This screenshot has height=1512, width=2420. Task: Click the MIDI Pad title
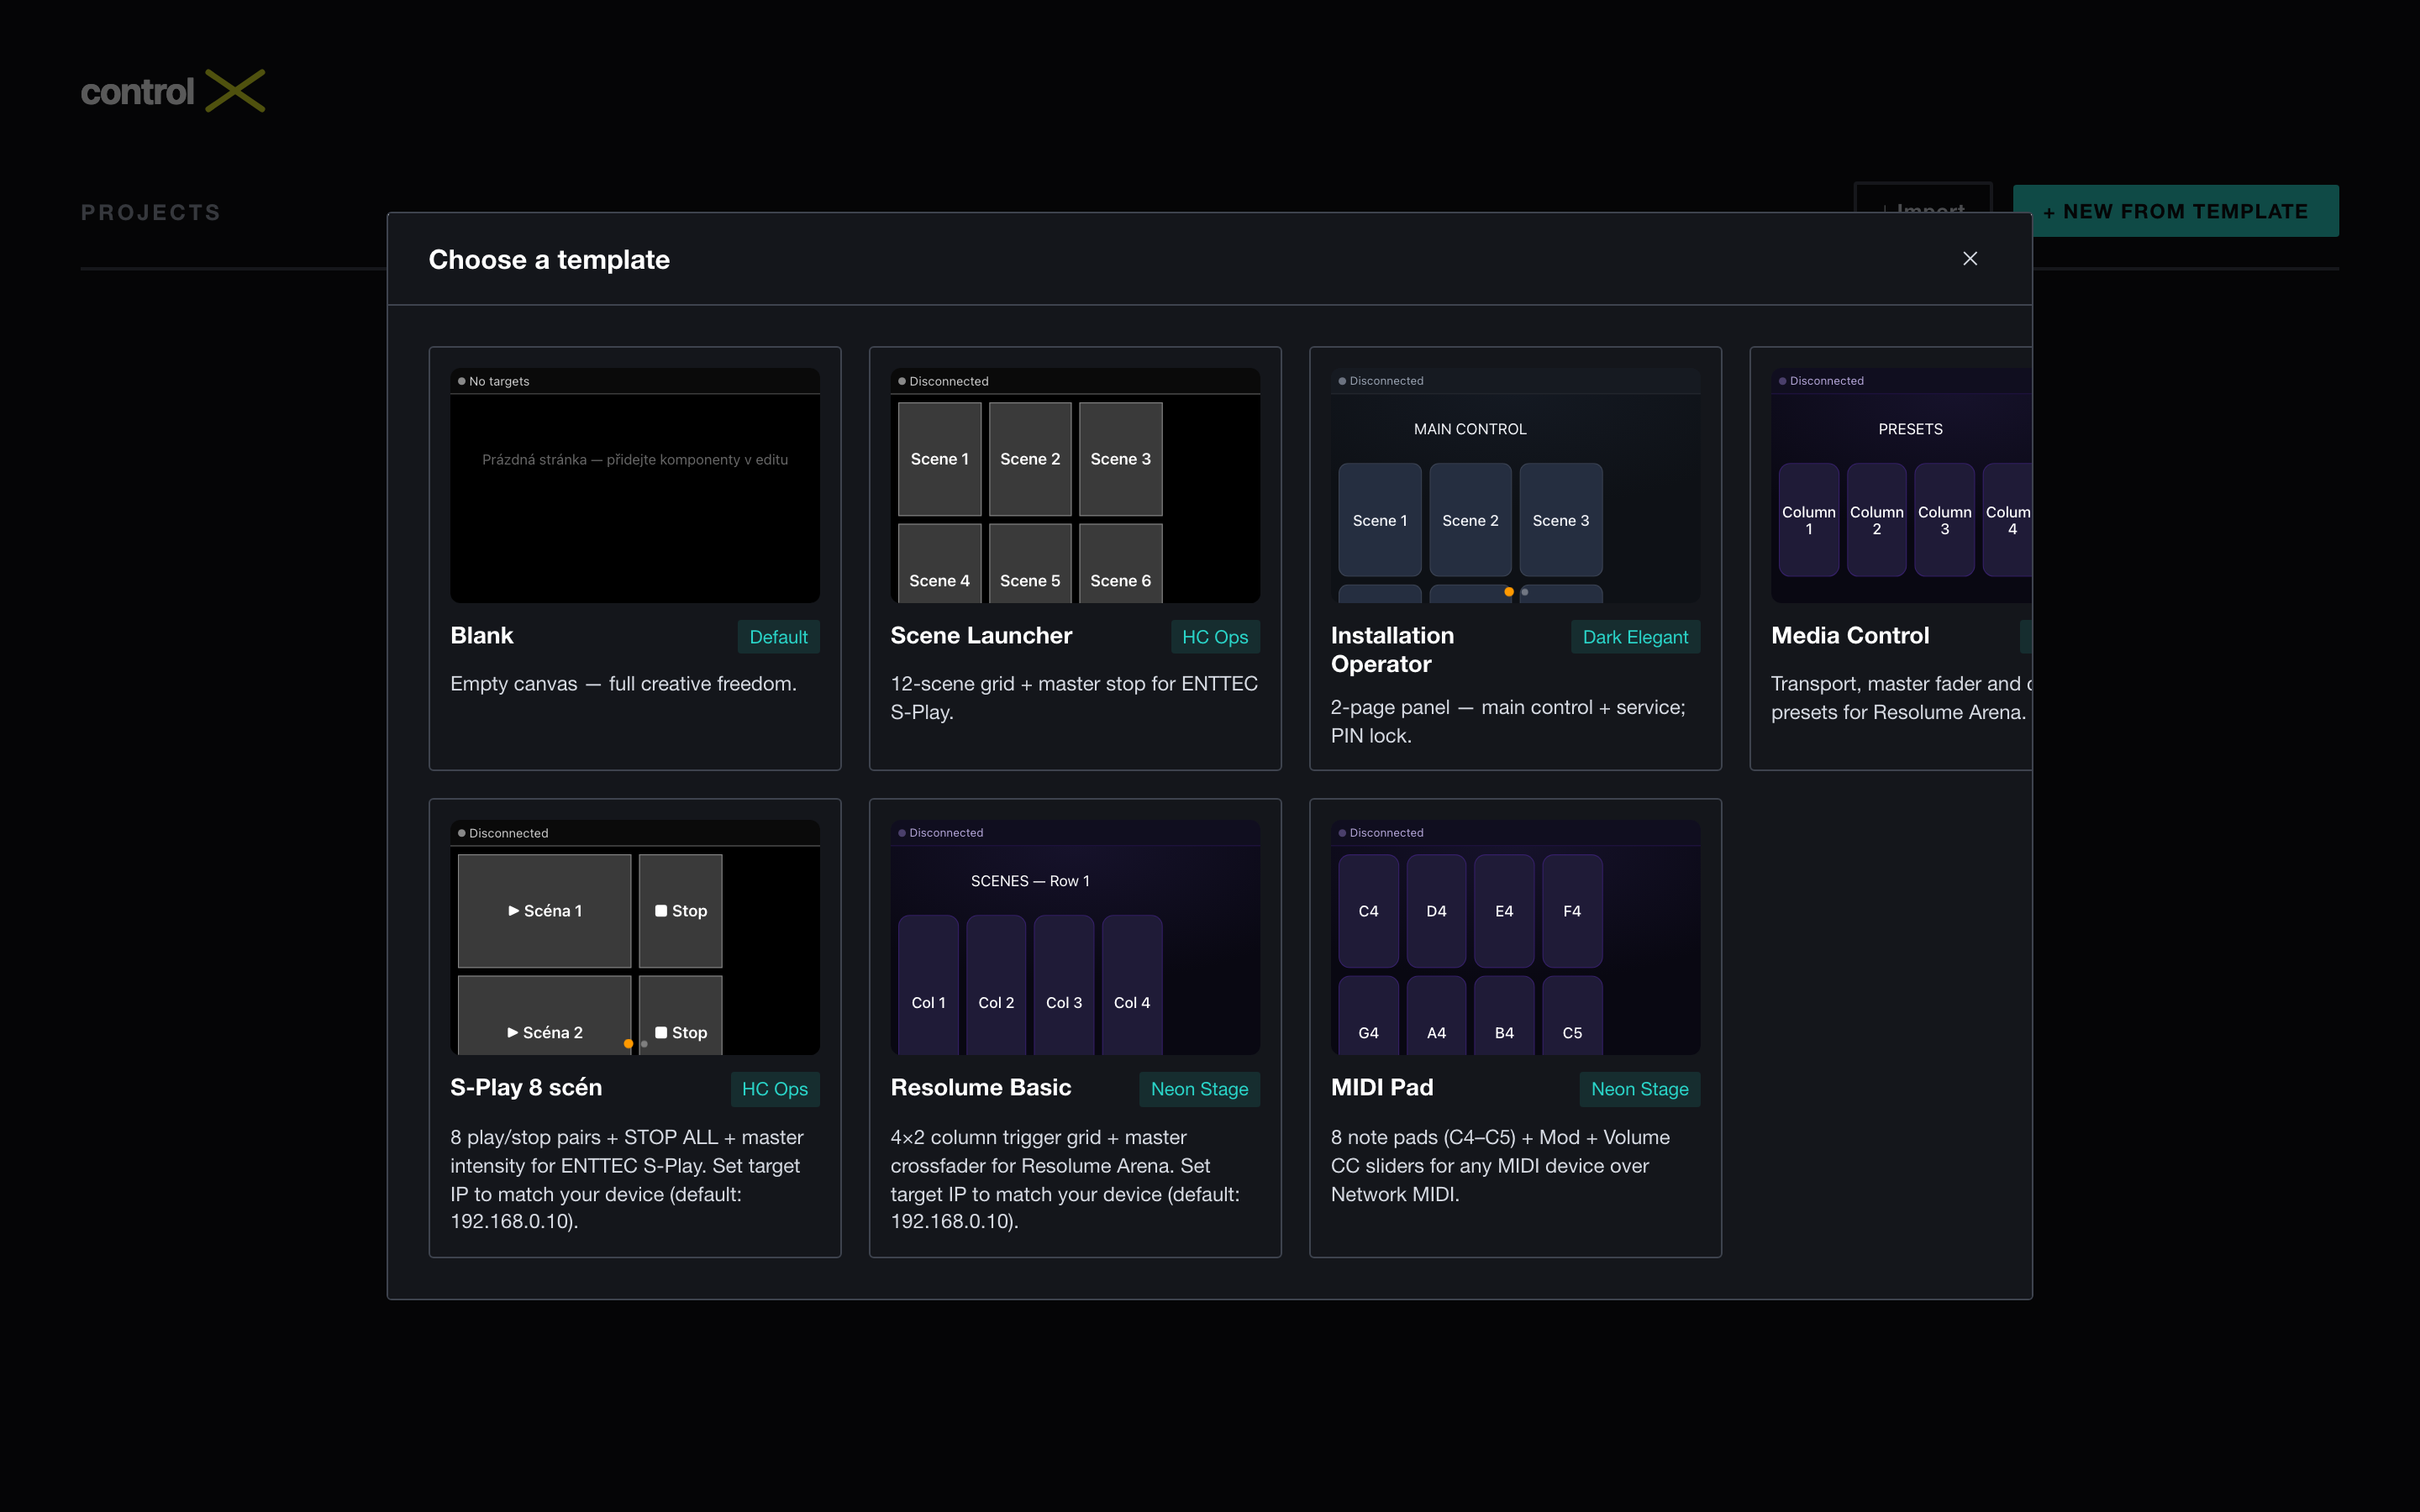pyautogui.click(x=1382, y=1088)
